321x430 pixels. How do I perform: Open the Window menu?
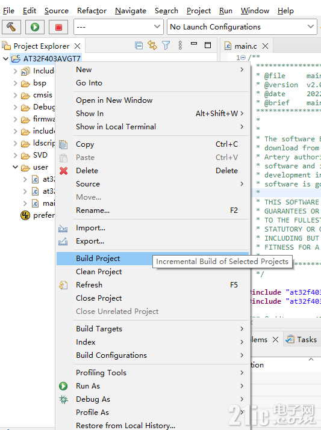tap(255, 11)
